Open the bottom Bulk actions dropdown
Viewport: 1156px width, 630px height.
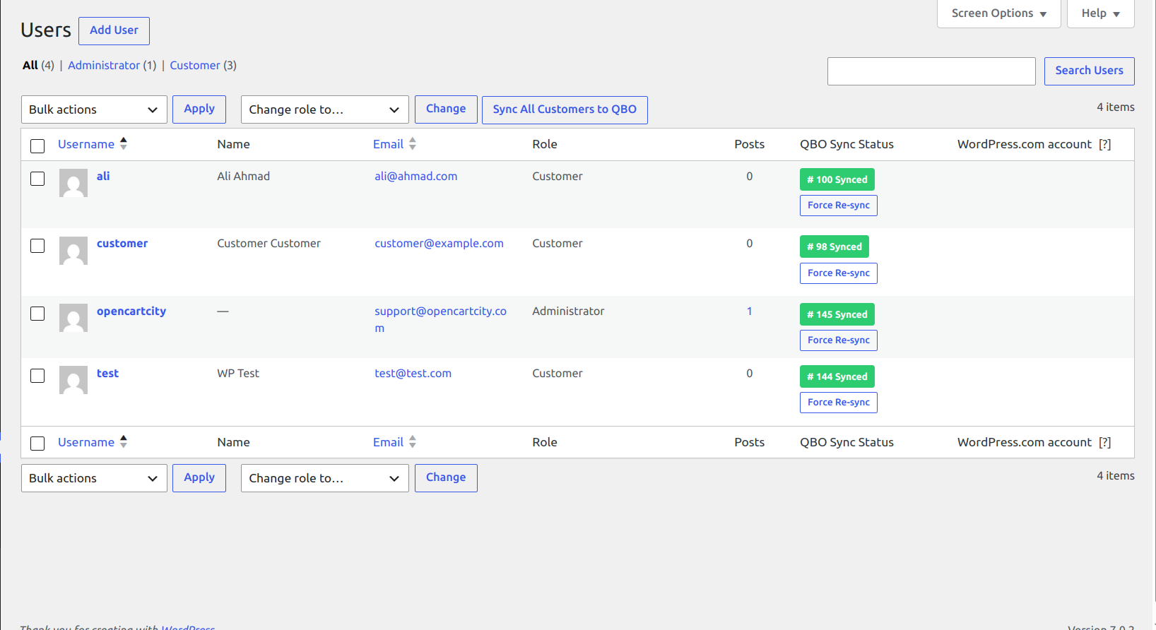(x=94, y=478)
